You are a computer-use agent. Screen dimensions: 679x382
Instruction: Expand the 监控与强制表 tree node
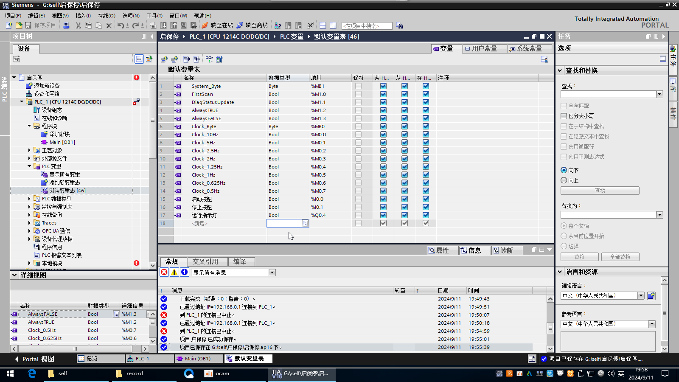click(29, 207)
